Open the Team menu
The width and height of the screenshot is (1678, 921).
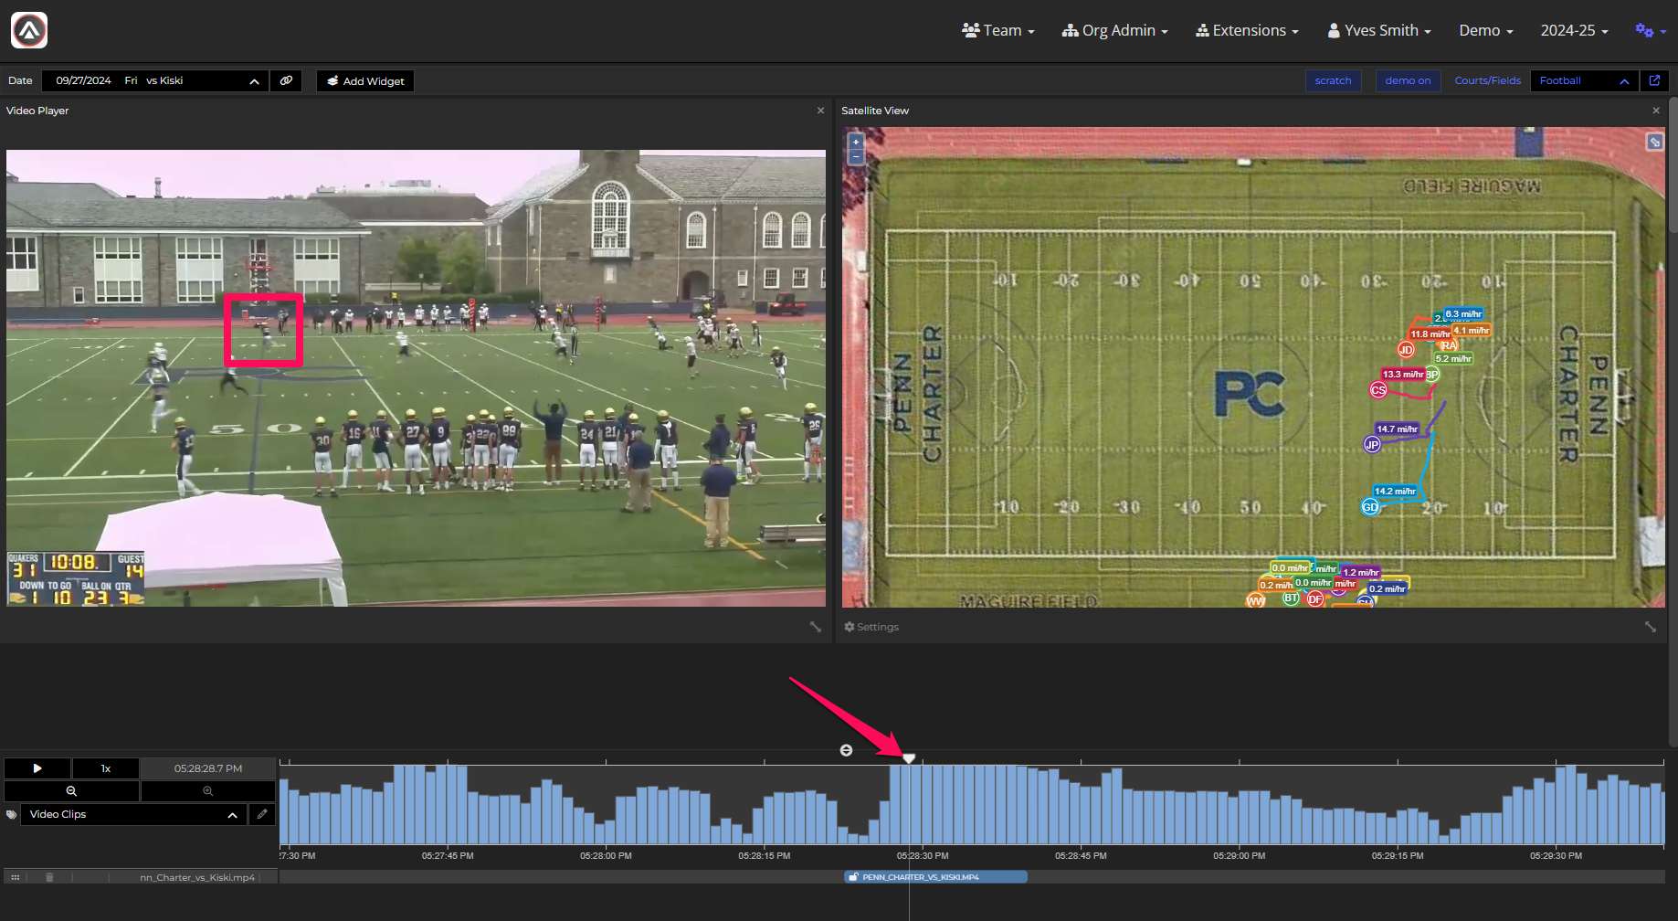998,30
